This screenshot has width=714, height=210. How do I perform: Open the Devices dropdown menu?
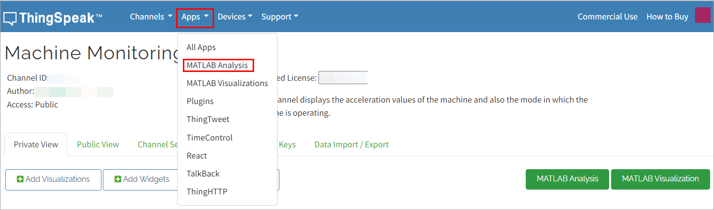[x=235, y=17]
